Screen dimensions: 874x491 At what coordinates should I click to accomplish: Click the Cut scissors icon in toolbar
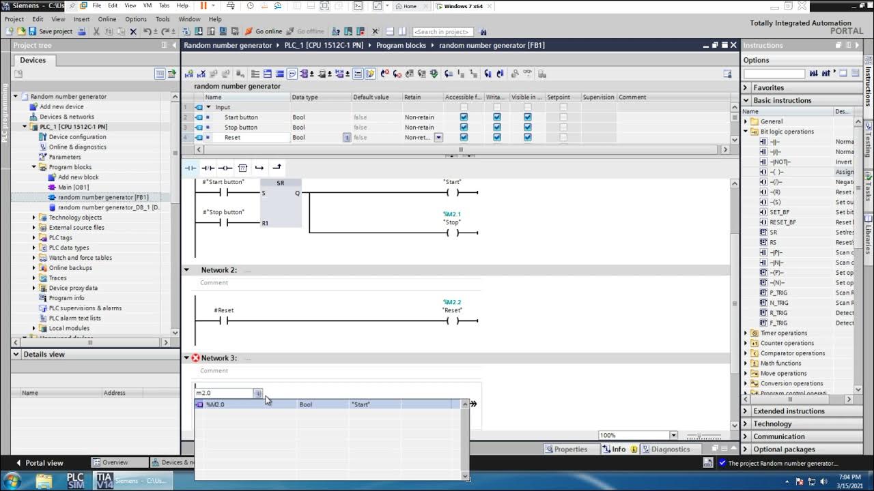(x=96, y=31)
